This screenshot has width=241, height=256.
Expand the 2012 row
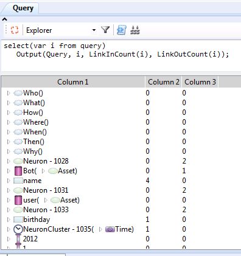(x=9, y=239)
